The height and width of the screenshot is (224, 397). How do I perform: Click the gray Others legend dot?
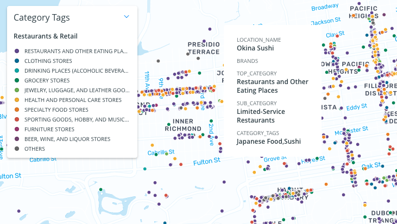point(17,149)
